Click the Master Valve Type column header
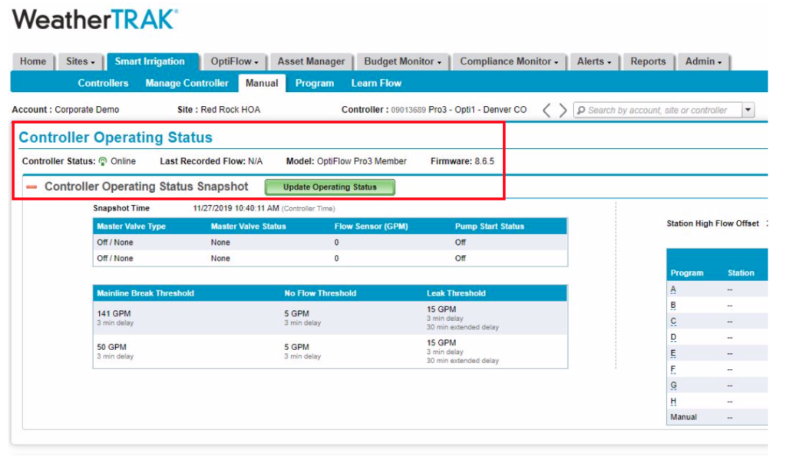786x463 pixels. click(x=131, y=227)
